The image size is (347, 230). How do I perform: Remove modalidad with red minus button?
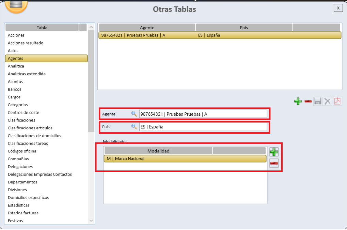(x=274, y=164)
